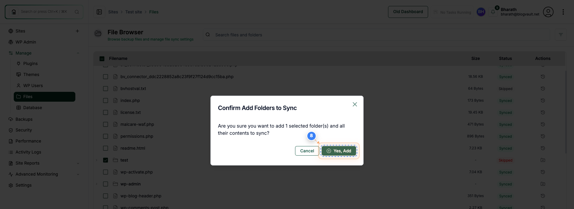Open the three-dot more options menu
574x209 pixels.
click(563, 12)
